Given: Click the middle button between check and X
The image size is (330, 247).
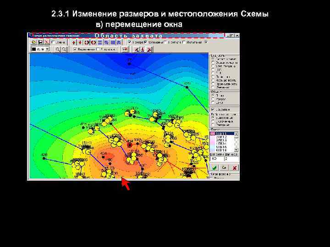Looking at the screenshot, I should point(224,167).
